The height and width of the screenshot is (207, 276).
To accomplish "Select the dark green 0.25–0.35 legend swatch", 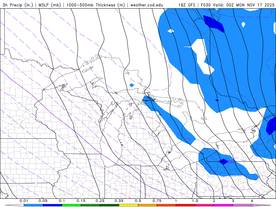I will (x=109, y=205).
